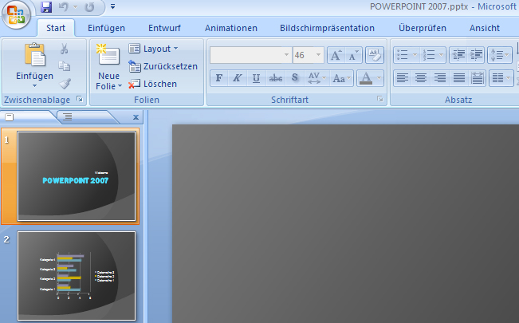
Task: Apply font color with the A swatch
Action: coord(366,78)
